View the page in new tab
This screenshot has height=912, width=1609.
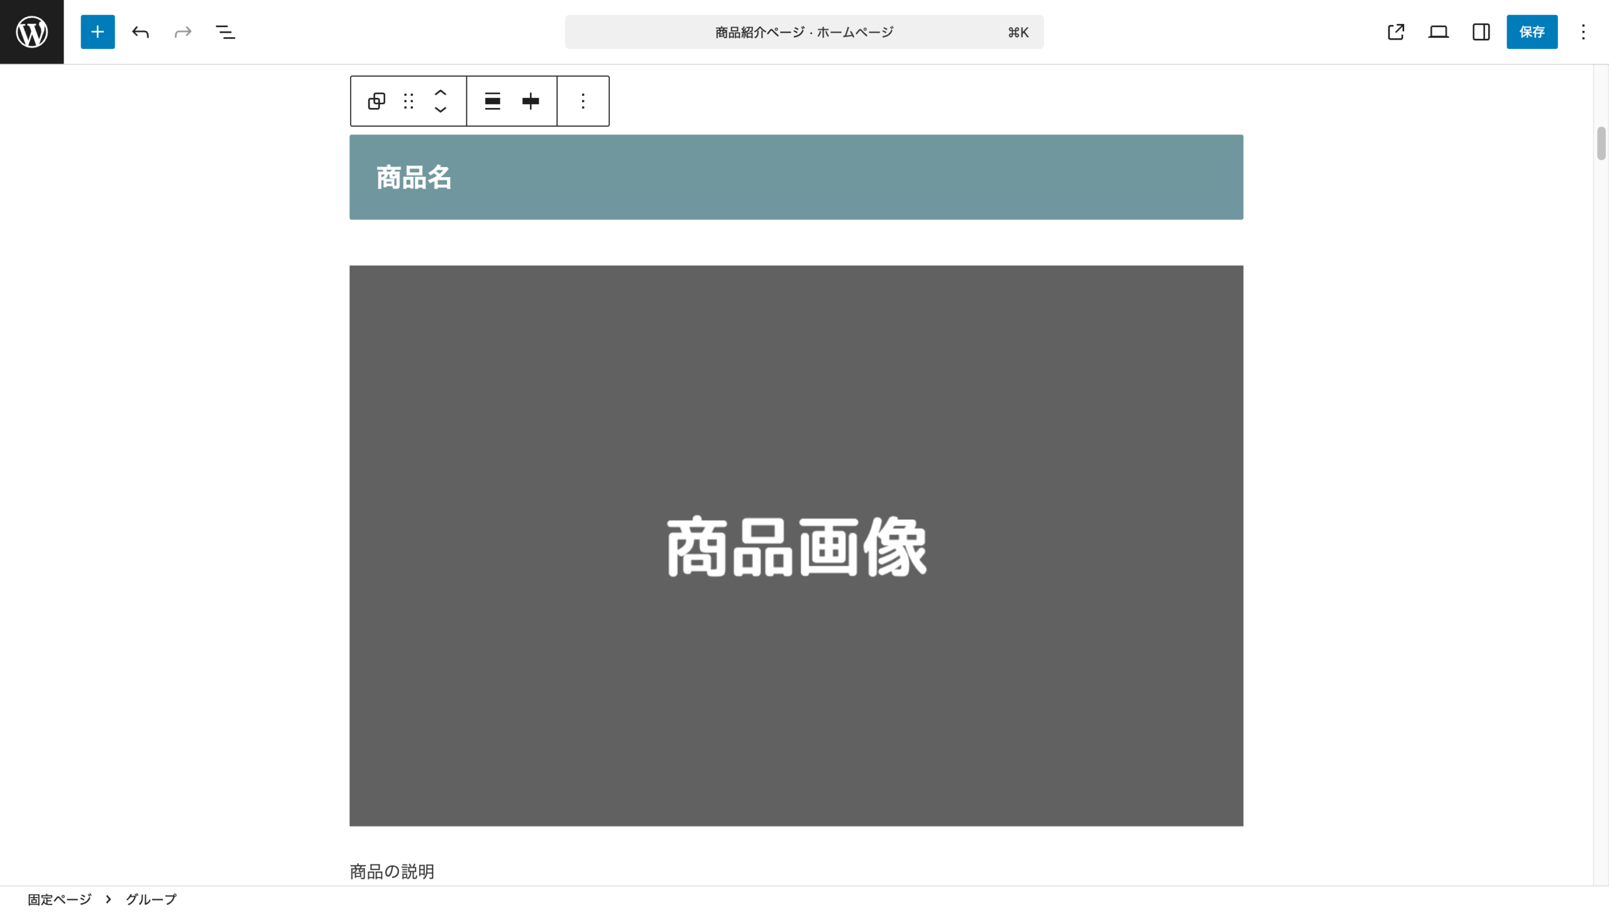[x=1395, y=31]
